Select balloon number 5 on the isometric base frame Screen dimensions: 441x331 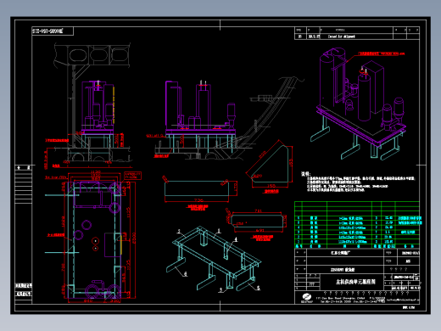coord(258,288)
